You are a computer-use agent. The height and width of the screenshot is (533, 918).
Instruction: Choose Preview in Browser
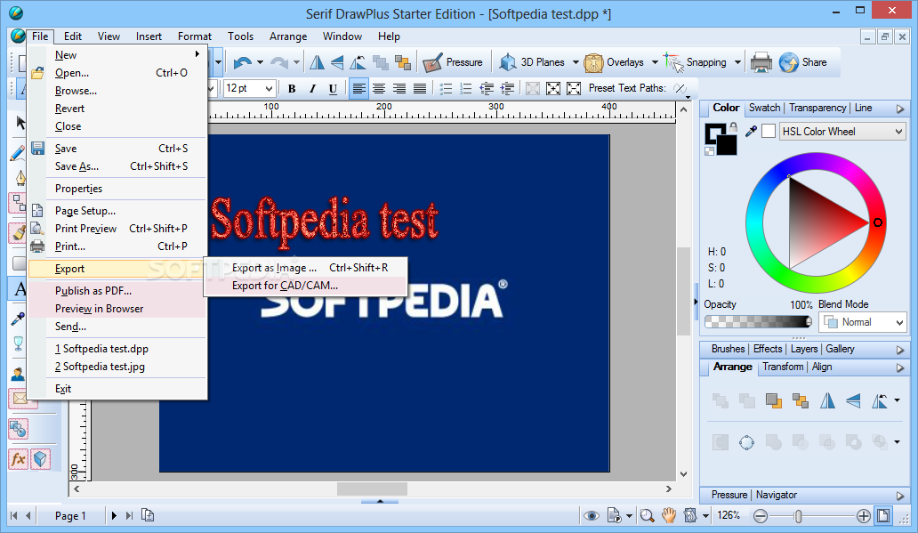click(117, 309)
